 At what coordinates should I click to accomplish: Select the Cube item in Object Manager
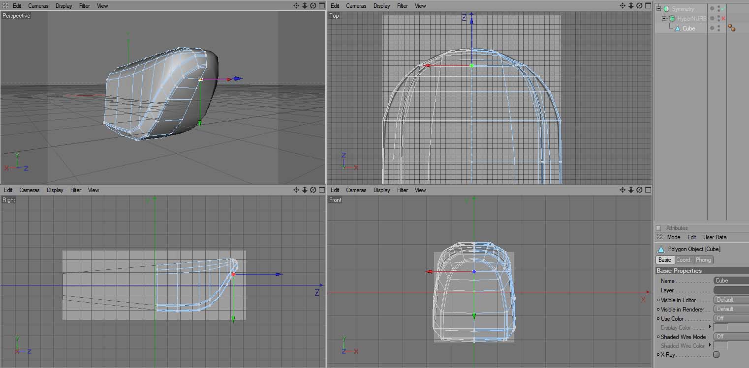pos(689,28)
